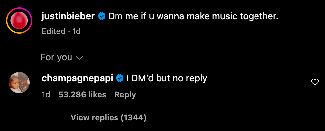Viewport: 325px width, 131px height.
Task: Click the verified badge next to champagnepapi
Action: tap(120, 78)
